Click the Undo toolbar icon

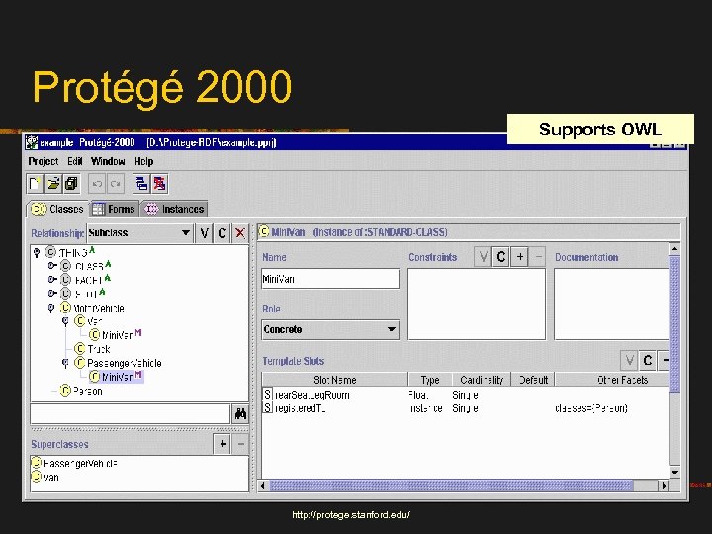pos(97,184)
